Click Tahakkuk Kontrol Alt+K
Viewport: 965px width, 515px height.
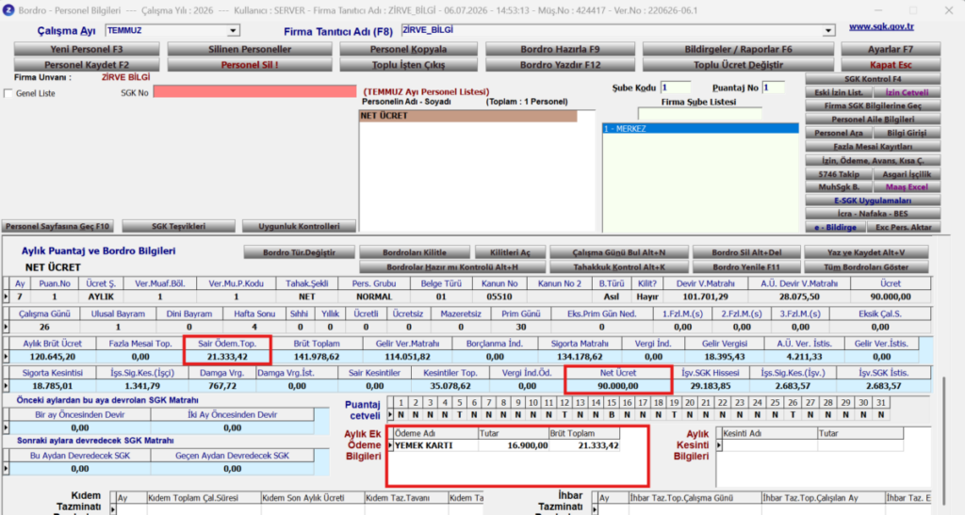[618, 267]
